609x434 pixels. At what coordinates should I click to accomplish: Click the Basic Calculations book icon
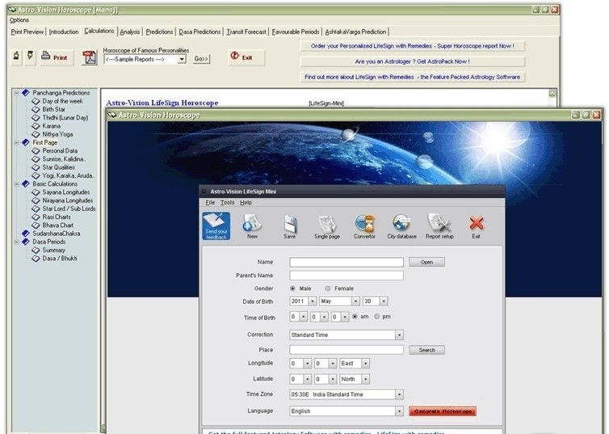(x=26, y=183)
